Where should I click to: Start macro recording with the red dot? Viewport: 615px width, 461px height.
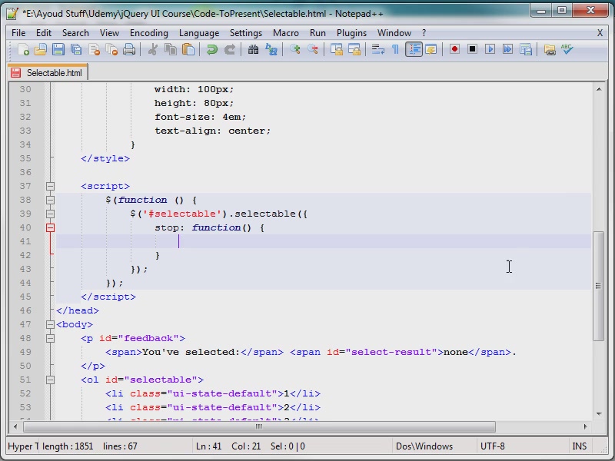coord(454,49)
